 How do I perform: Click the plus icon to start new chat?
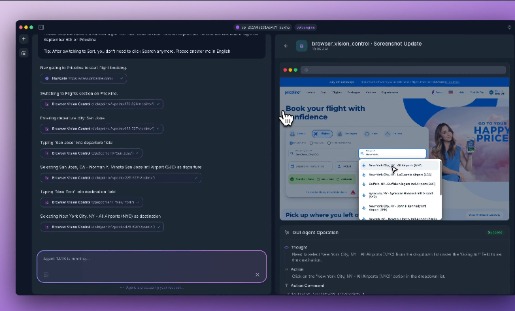pyautogui.click(x=24, y=39)
